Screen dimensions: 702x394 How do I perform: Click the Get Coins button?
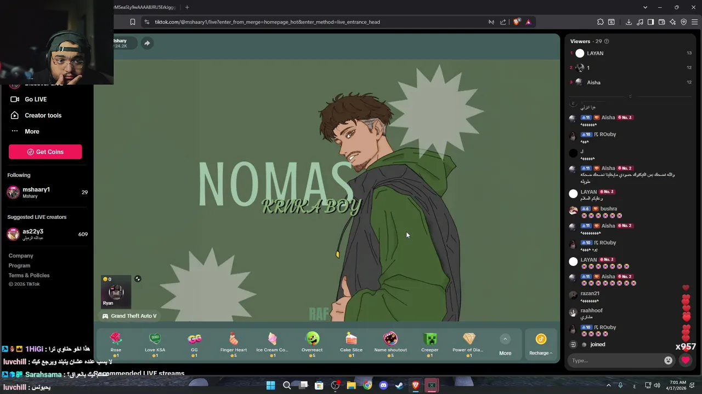pos(45,152)
